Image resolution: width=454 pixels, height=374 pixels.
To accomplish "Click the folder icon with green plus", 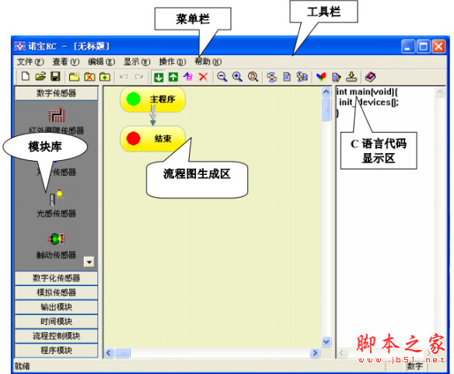I will tap(104, 77).
